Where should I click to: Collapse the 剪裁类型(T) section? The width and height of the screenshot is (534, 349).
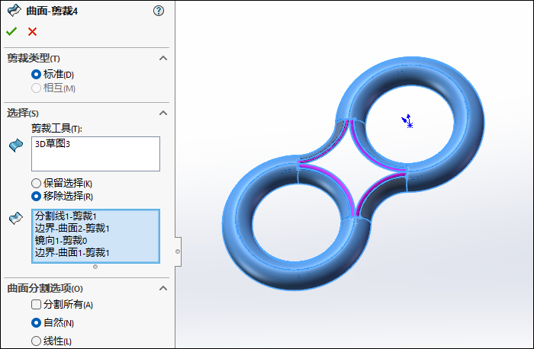coord(163,58)
